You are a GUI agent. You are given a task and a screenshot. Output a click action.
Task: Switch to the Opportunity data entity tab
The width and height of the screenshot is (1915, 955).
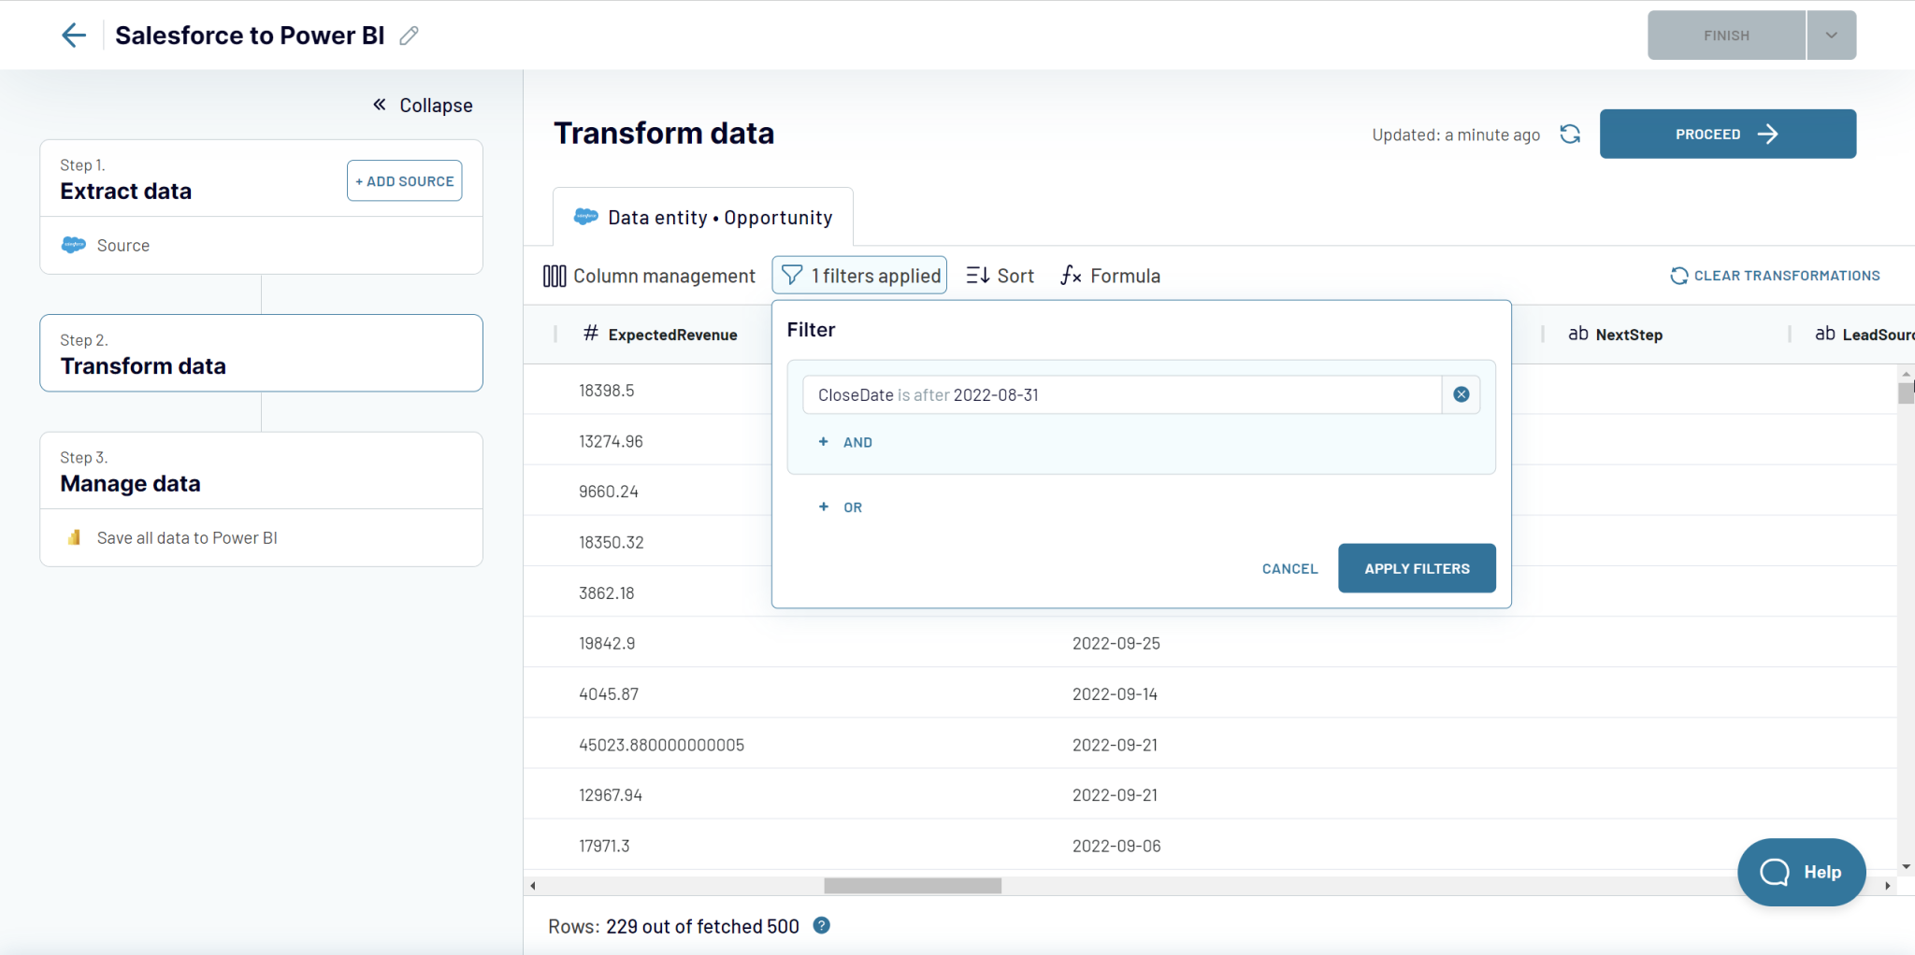coord(703,217)
